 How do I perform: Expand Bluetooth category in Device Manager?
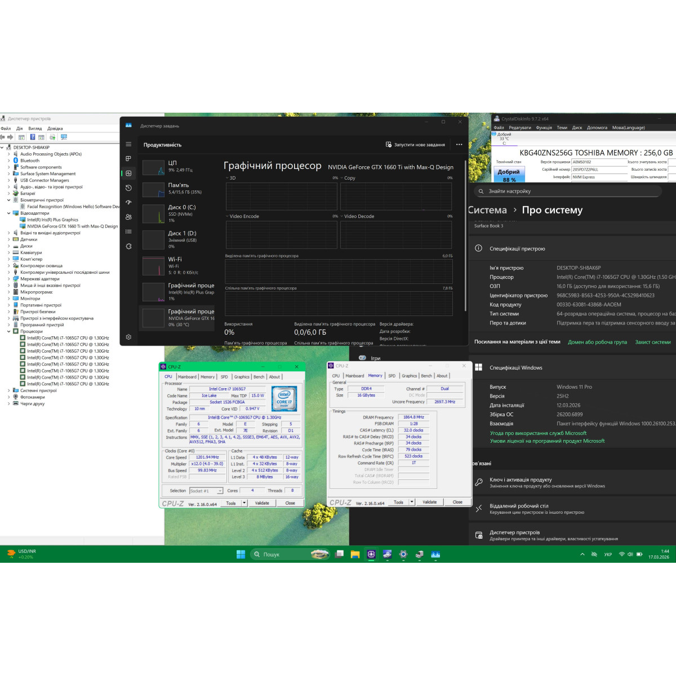pyautogui.click(x=8, y=161)
